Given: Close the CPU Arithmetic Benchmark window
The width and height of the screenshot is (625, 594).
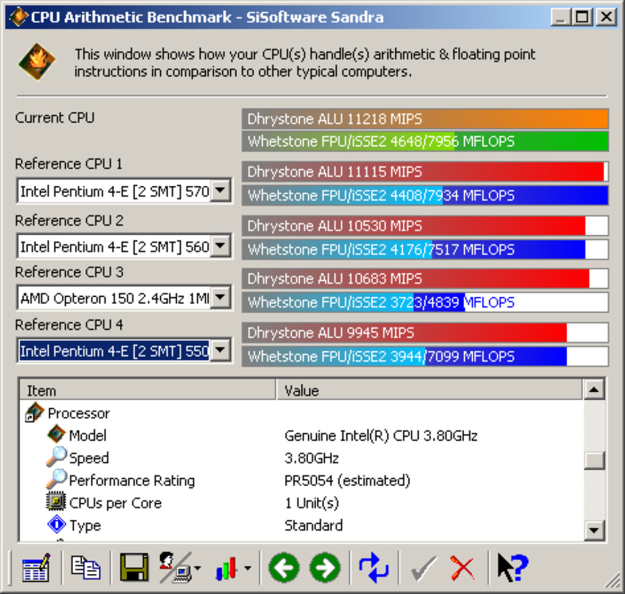Looking at the screenshot, I should tap(606, 17).
